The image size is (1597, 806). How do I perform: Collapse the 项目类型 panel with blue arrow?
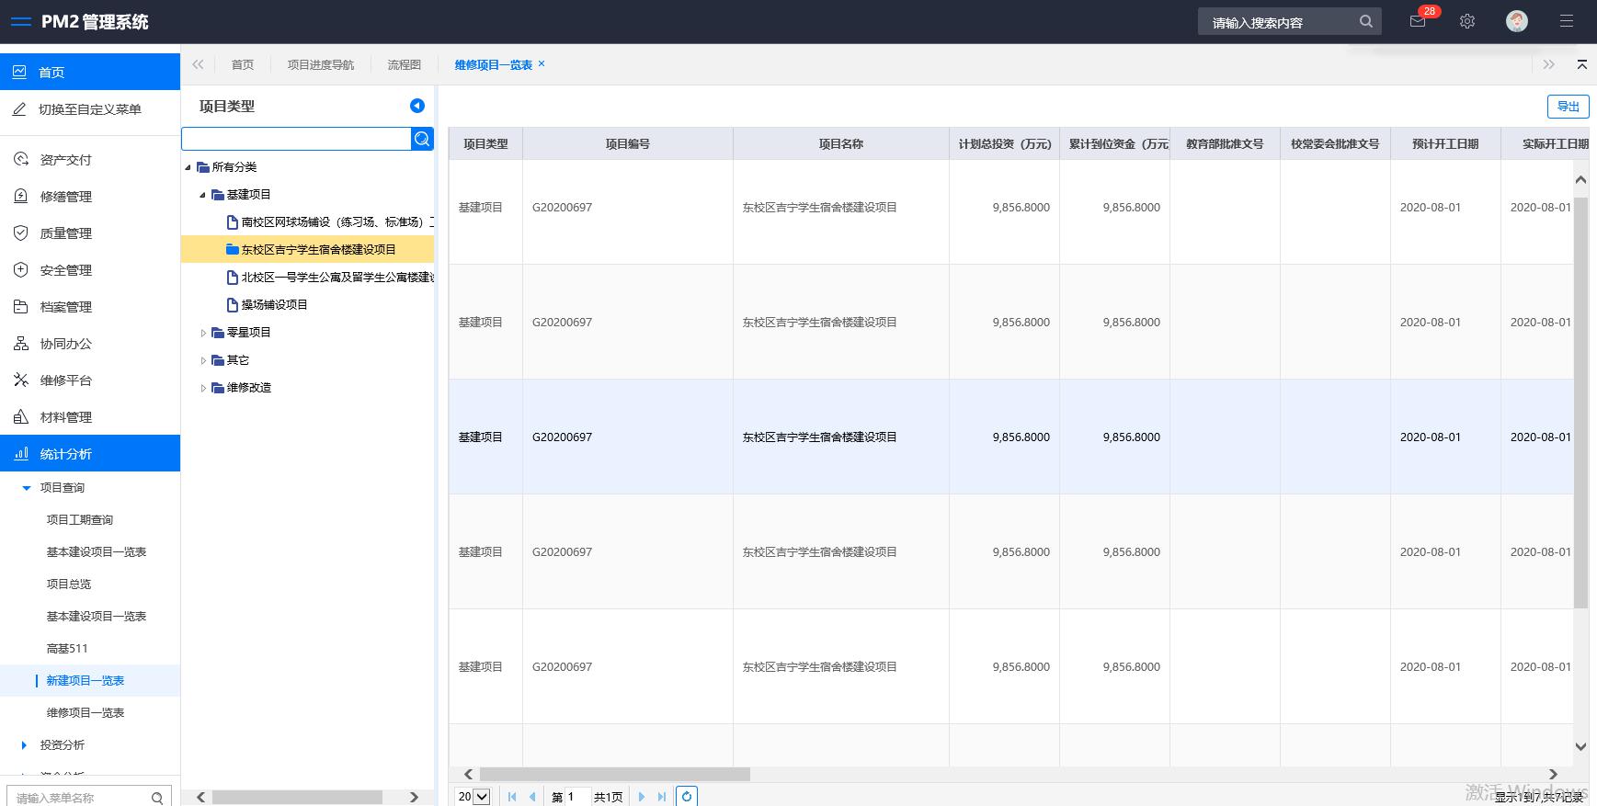(416, 106)
